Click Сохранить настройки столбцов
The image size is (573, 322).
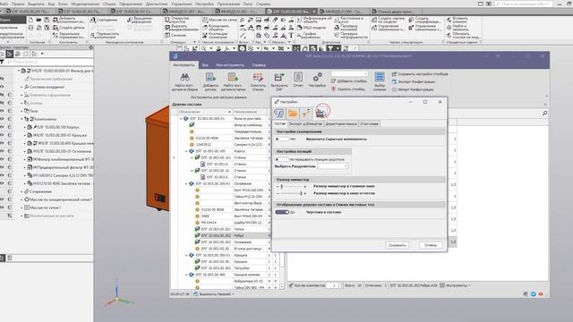click(420, 73)
